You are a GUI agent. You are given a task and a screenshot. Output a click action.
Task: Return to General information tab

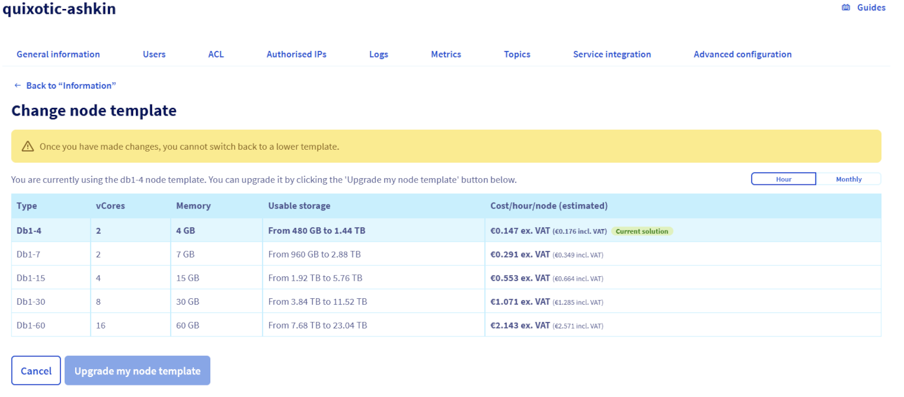[58, 54]
